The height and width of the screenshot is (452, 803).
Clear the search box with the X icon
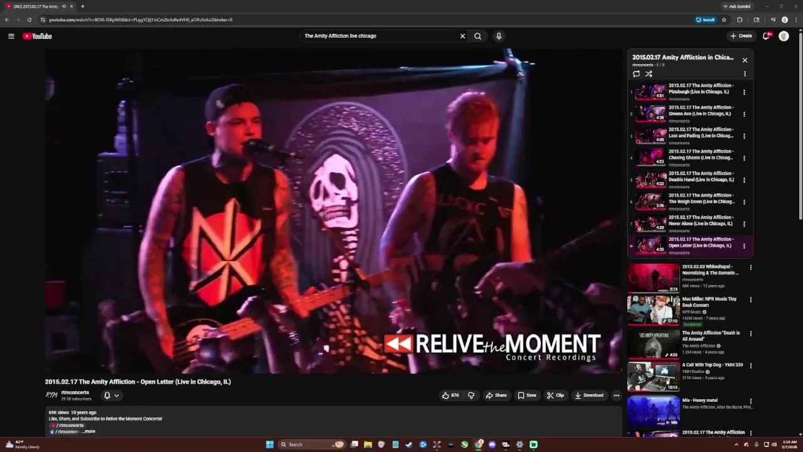pos(462,36)
